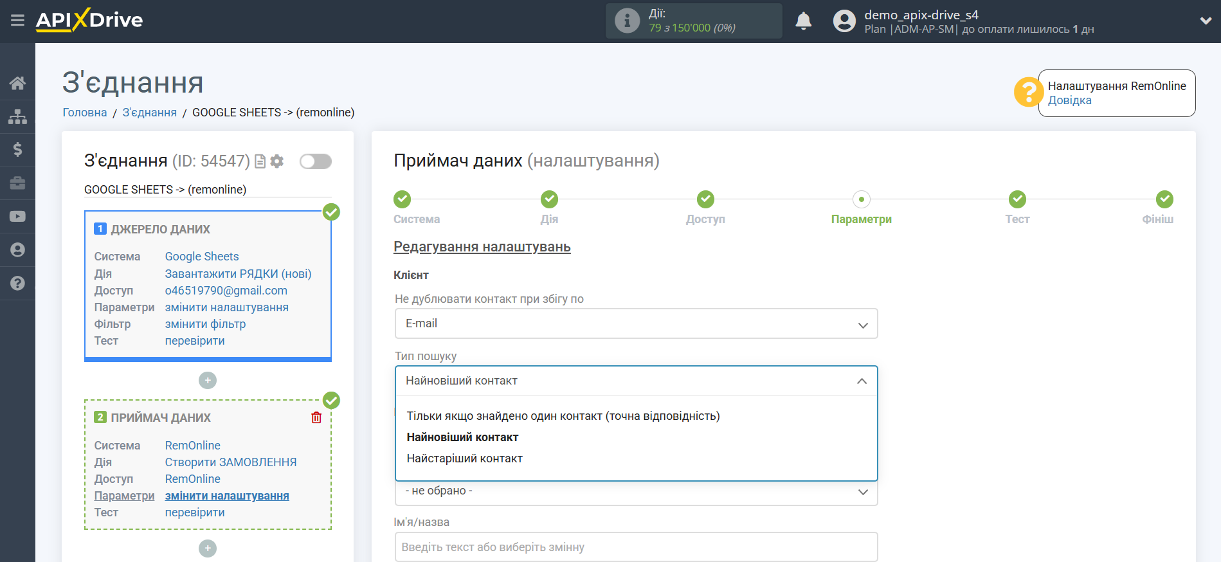The image size is (1221, 562).
Task: Click RemOnline link in receiver Система row
Action: [x=193, y=446]
